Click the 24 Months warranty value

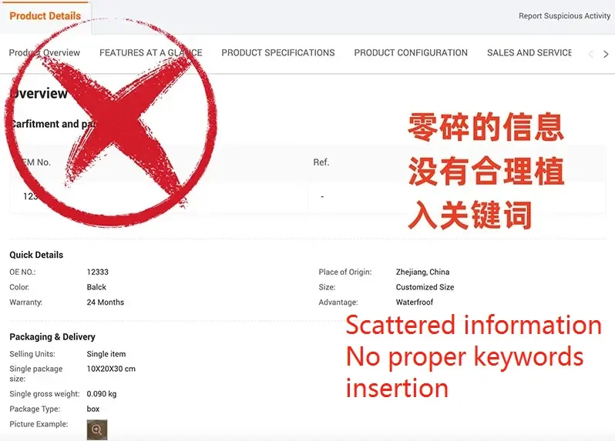coord(105,302)
